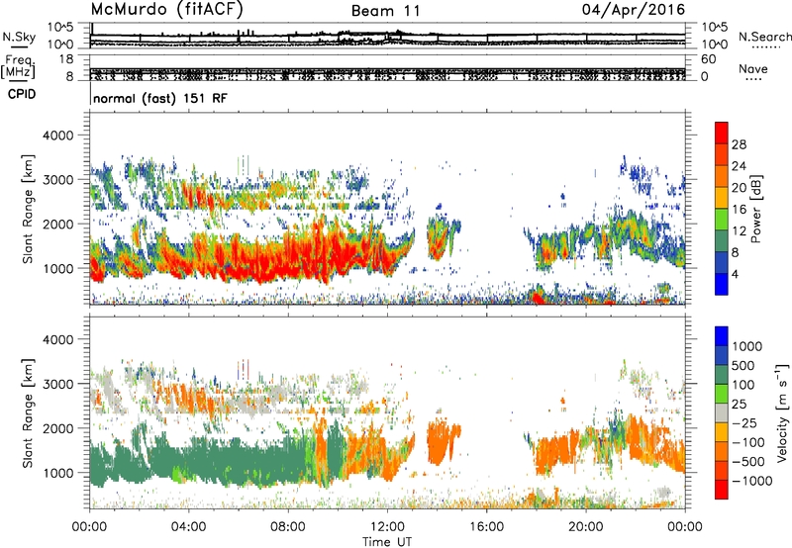Click the orange velocity region near 19:00
Viewport: 792px width, 548px height.
(x=557, y=451)
